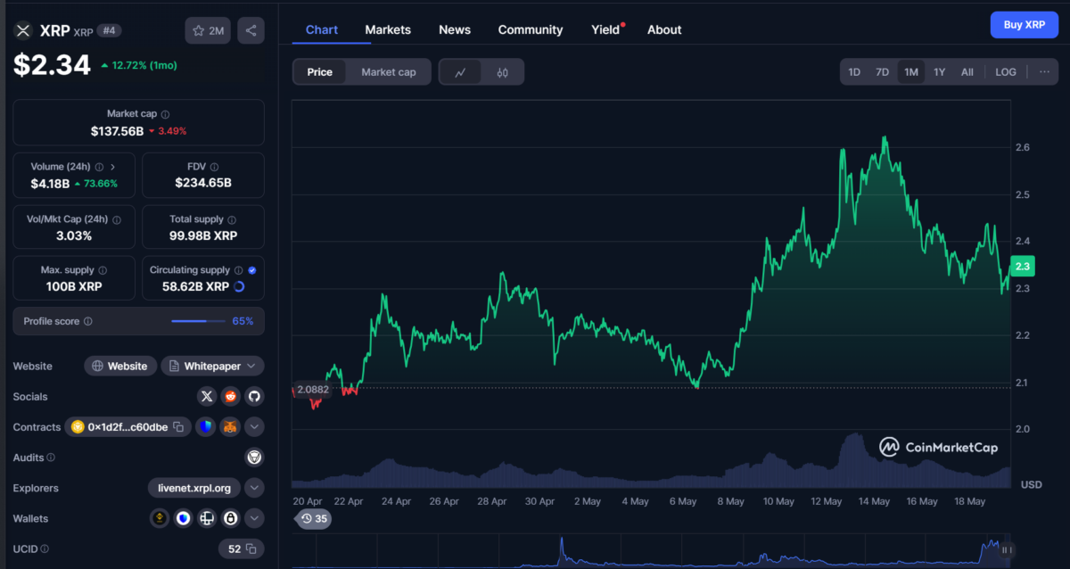Click the verified badge next to Circulating supply

tap(251, 270)
